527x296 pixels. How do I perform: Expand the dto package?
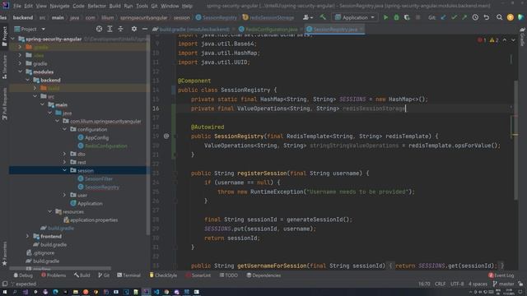(x=64, y=154)
